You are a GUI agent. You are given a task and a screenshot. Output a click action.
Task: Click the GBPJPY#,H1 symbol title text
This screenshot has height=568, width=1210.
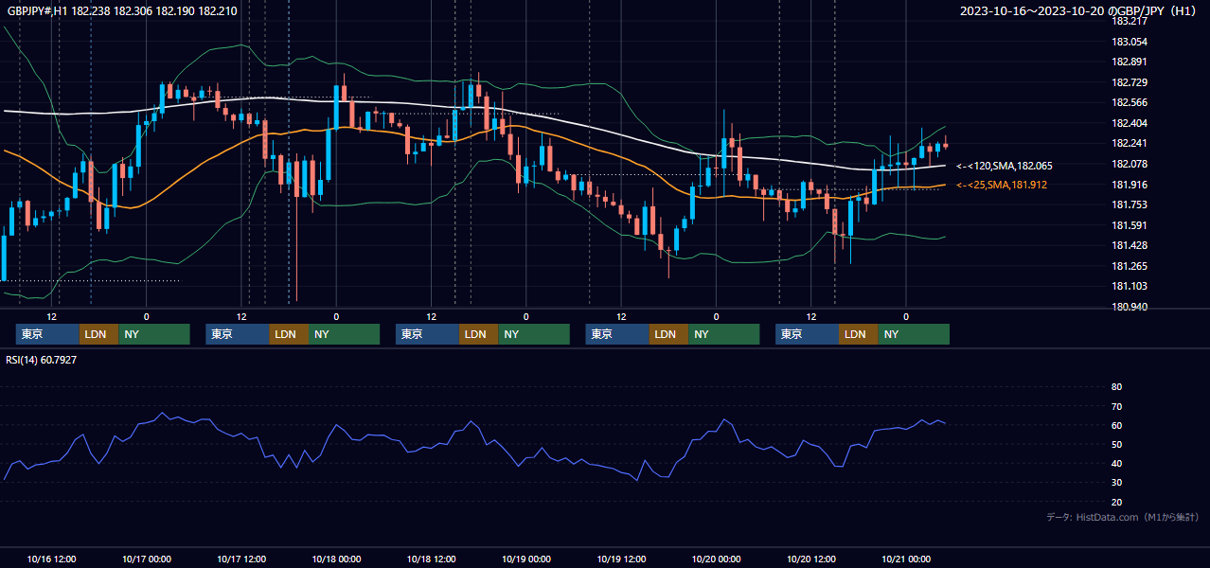click(122, 10)
